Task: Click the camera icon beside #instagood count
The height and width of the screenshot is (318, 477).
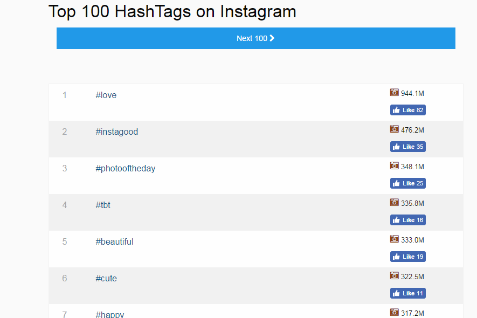Action: click(x=395, y=129)
